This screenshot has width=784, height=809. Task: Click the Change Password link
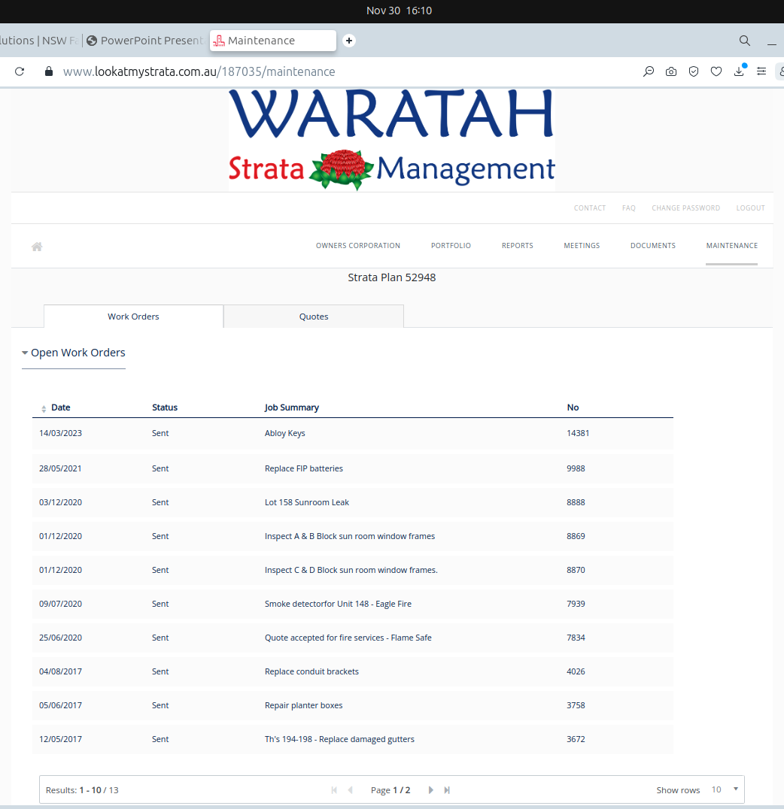tap(685, 208)
